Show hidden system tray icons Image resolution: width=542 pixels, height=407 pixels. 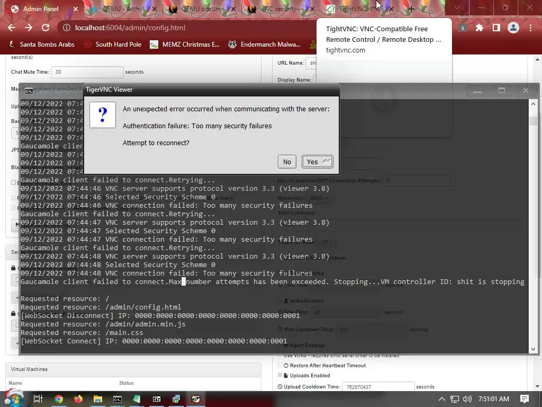[442, 399]
